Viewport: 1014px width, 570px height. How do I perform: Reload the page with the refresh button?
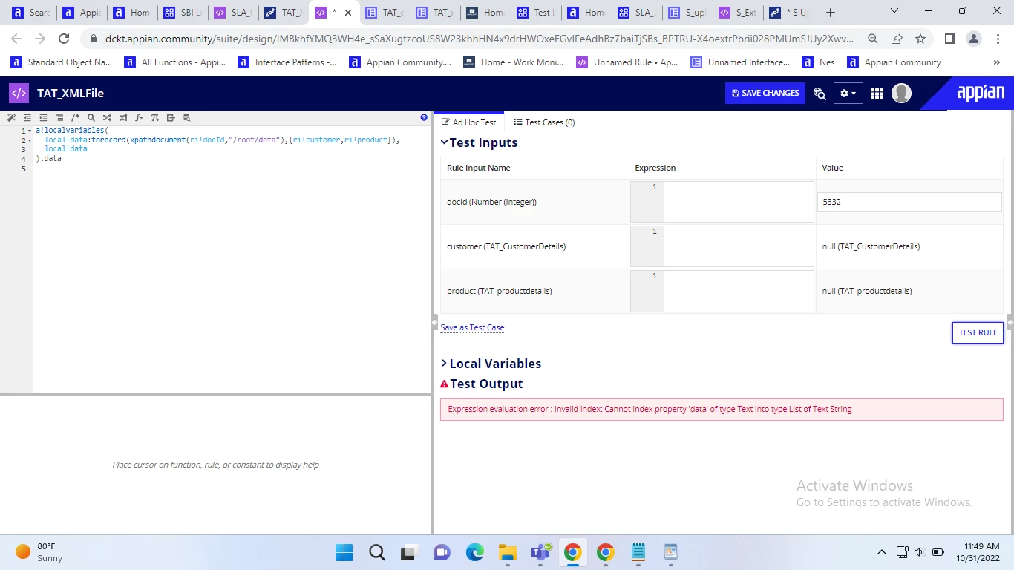click(64, 39)
